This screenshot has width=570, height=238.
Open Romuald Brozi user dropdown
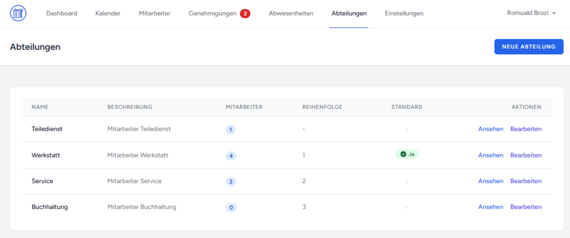(x=531, y=13)
